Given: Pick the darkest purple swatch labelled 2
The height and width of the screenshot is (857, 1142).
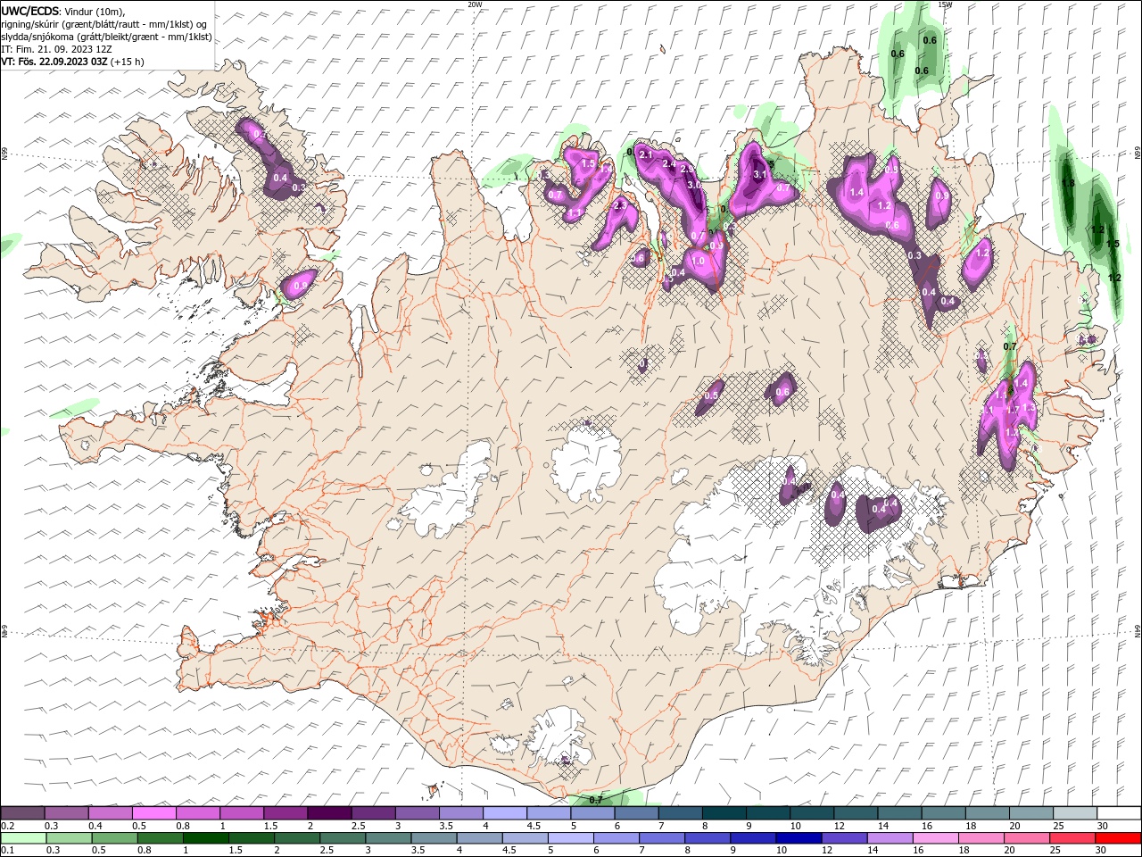Looking at the screenshot, I should tap(328, 813).
